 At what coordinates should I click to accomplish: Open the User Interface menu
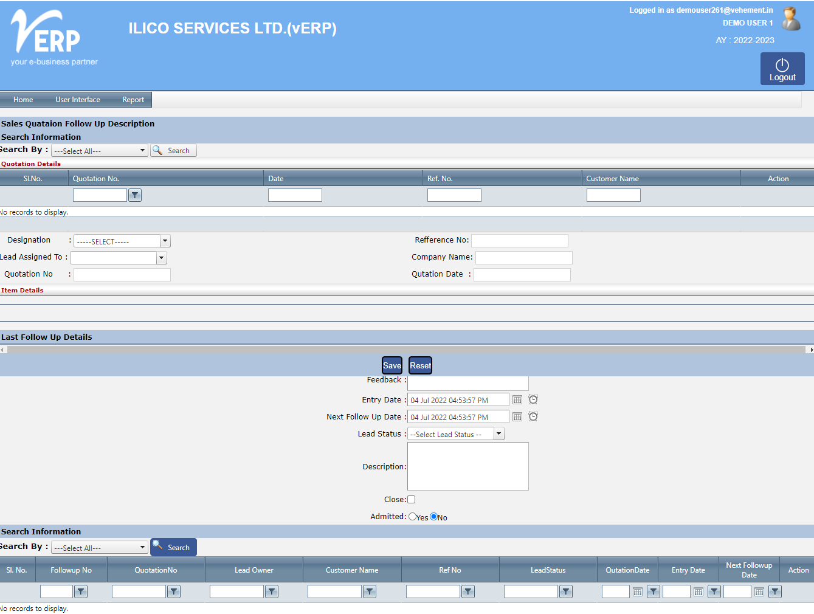[x=78, y=100]
